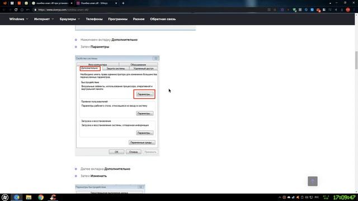
Task: Open the Программы menu item
Action: click(x=118, y=19)
